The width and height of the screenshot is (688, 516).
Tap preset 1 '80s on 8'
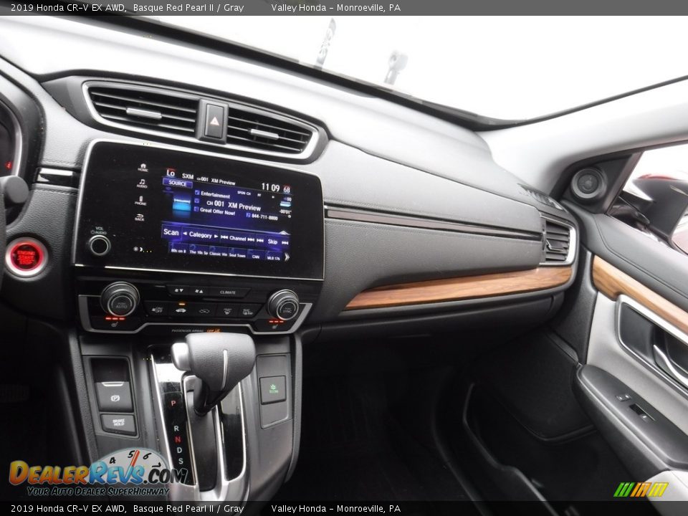pos(178,249)
